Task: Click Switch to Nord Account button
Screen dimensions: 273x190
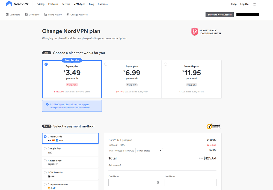Action: (x=219, y=15)
